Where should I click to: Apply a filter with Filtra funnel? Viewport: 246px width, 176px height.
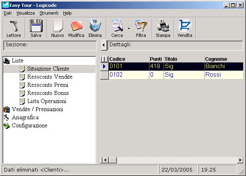click(x=141, y=28)
